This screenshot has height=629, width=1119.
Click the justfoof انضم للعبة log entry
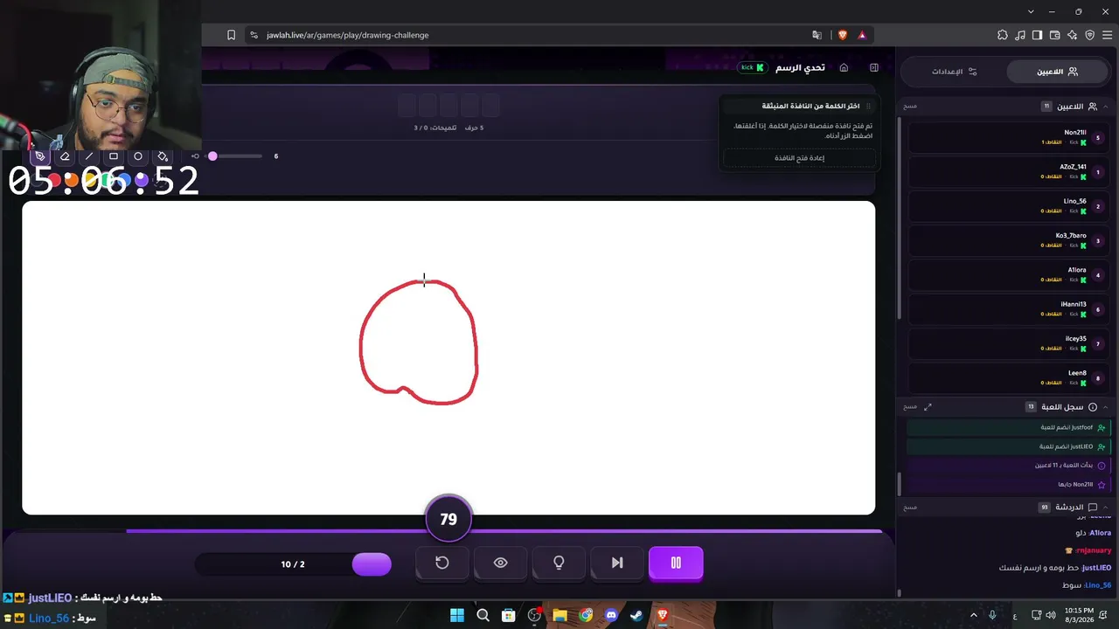point(1008,428)
